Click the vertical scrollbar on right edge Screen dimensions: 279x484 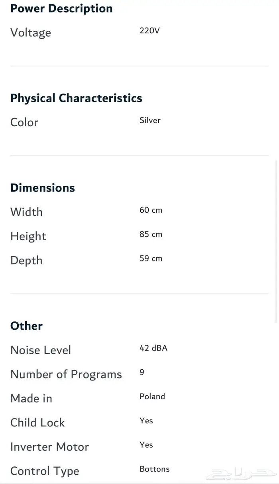(276, 240)
